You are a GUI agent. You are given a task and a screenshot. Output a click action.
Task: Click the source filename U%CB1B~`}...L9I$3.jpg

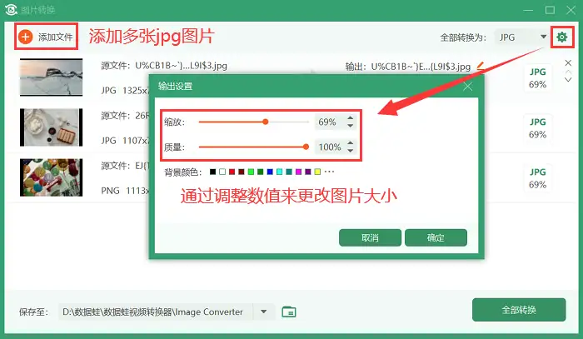[181, 66]
